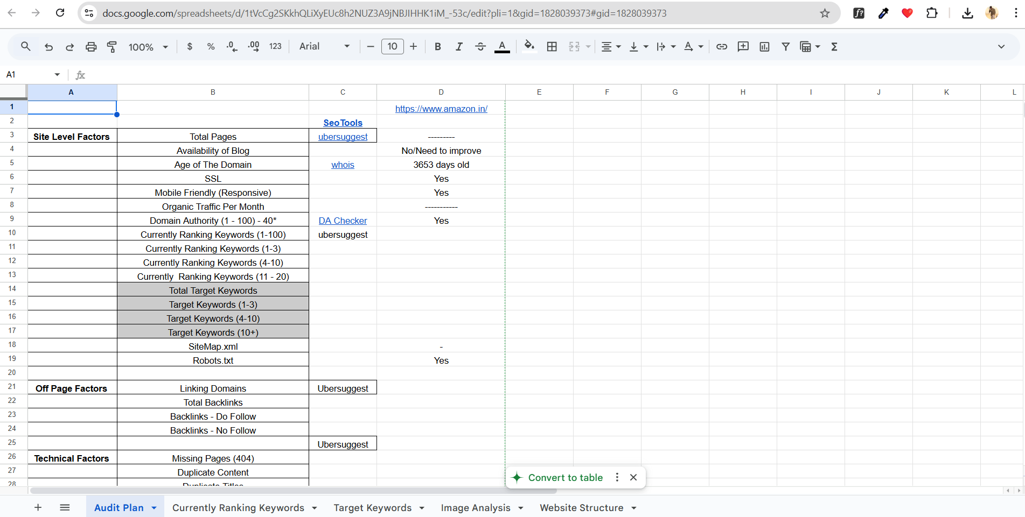
Task: Select the functions sigma icon
Action: (x=834, y=47)
